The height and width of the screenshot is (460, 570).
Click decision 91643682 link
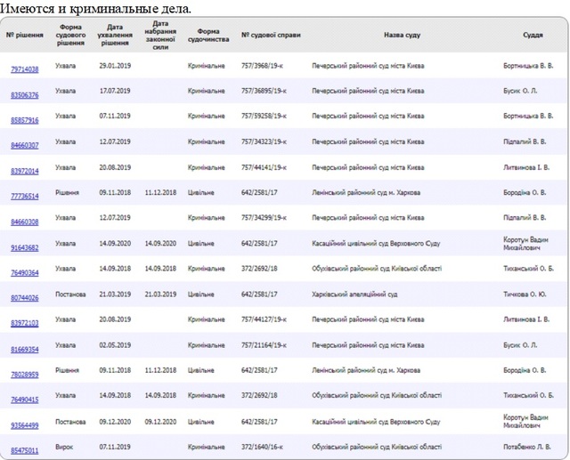[24, 247]
